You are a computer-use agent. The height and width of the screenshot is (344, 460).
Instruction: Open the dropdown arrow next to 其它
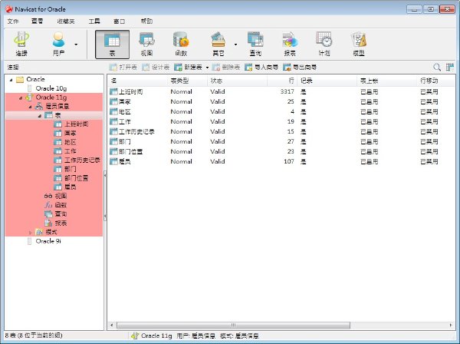[x=235, y=45]
